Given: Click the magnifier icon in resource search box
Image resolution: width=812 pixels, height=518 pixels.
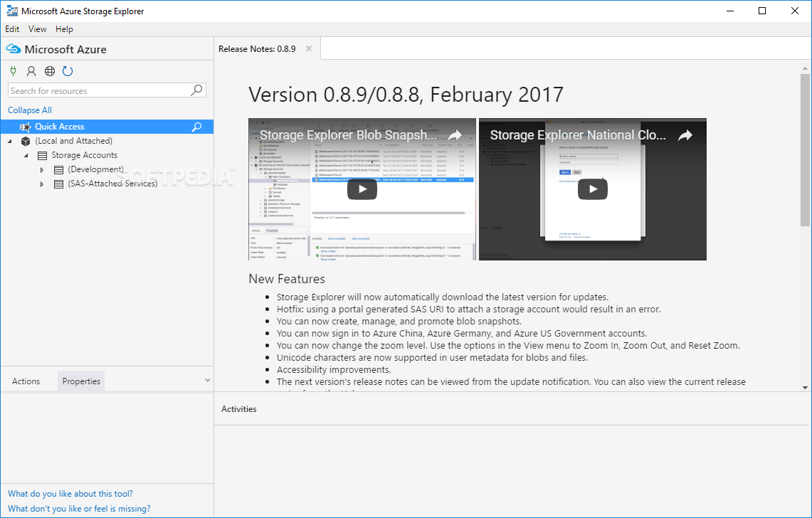Looking at the screenshot, I should tap(197, 90).
